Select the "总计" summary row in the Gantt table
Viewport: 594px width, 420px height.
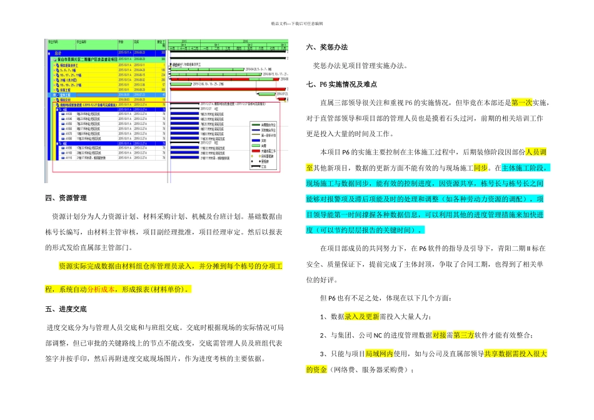coord(107,53)
